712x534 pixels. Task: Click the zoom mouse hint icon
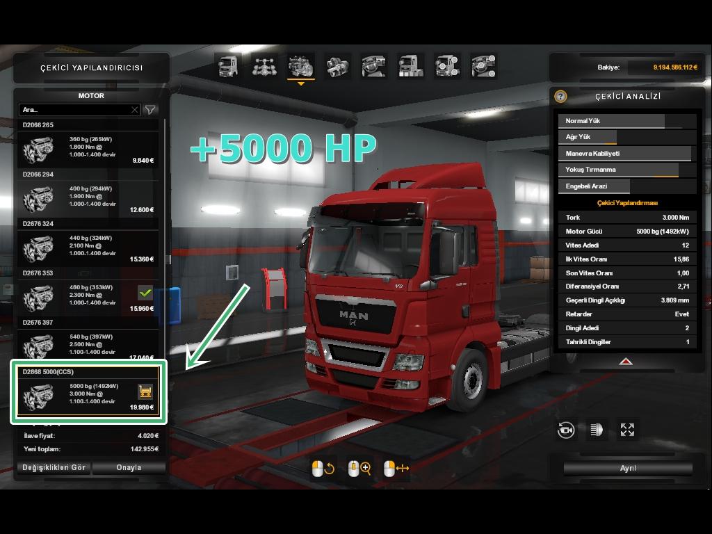point(359,468)
